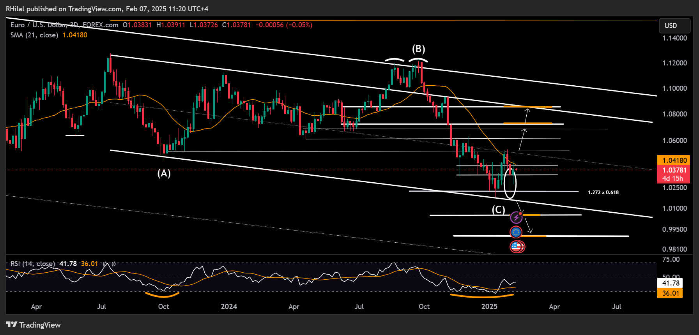Click the 2025 label on the time axis
The width and height of the screenshot is (699, 335).
(x=489, y=307)
